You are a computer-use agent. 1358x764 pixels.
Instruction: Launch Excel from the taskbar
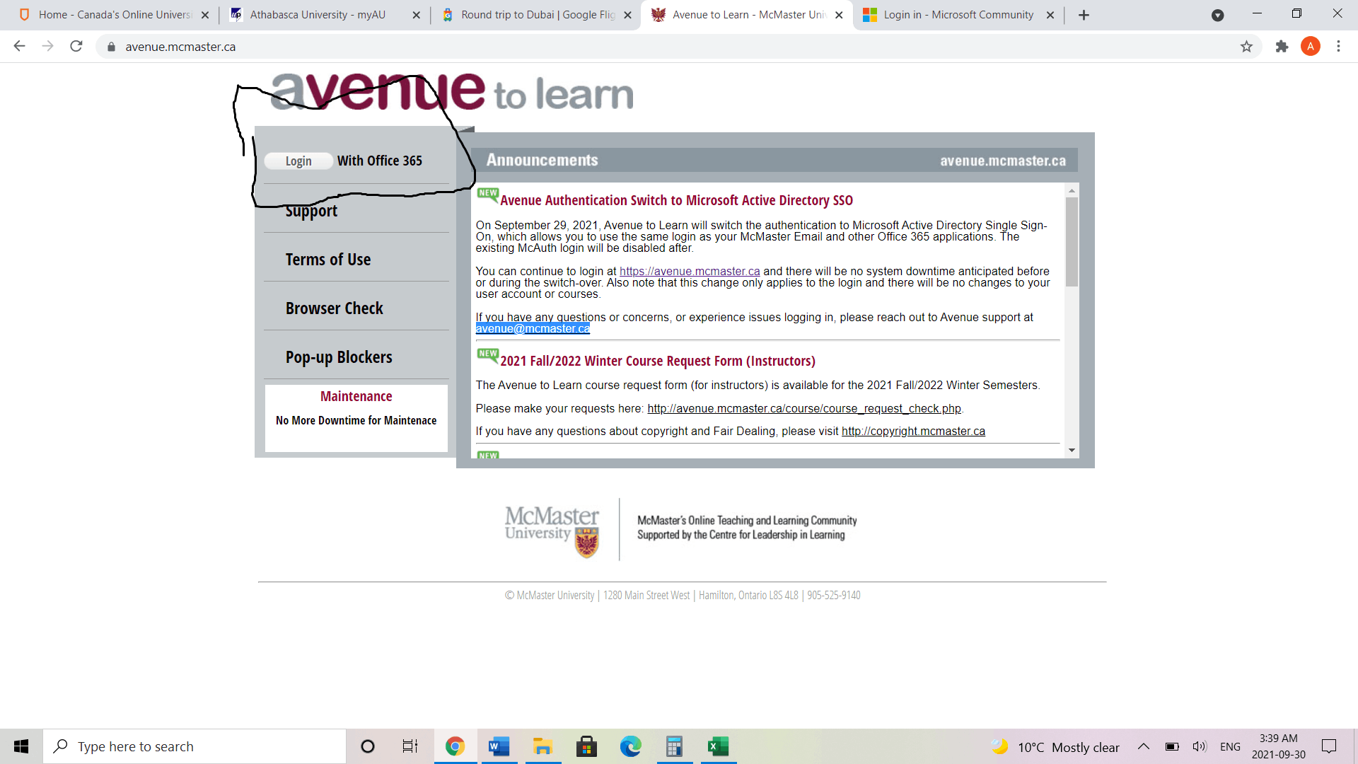[718, 746]
